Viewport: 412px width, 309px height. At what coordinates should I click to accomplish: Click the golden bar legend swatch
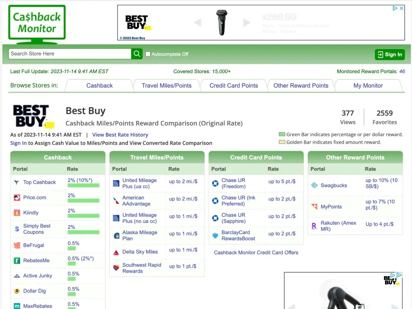point(282,142)
